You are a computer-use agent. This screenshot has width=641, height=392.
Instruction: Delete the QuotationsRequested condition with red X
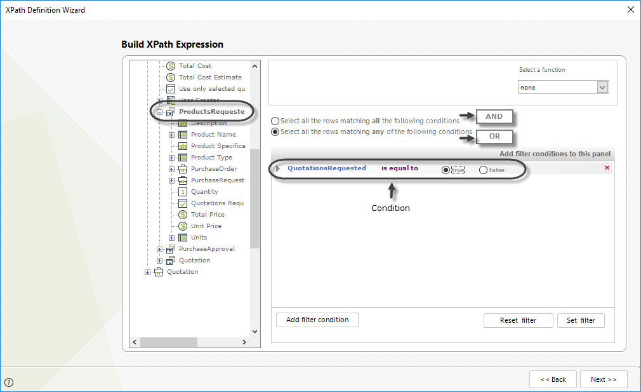(x=607, y=168)
